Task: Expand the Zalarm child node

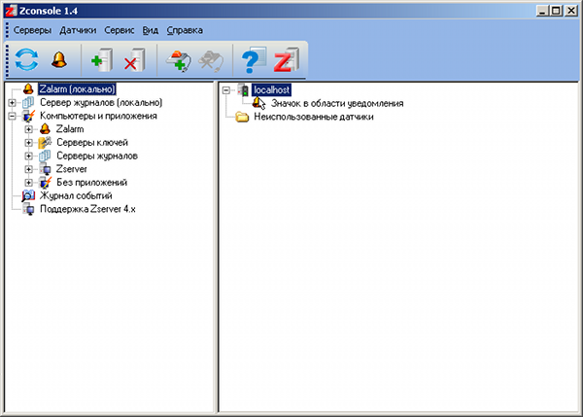Action: (x=28, y=129)
